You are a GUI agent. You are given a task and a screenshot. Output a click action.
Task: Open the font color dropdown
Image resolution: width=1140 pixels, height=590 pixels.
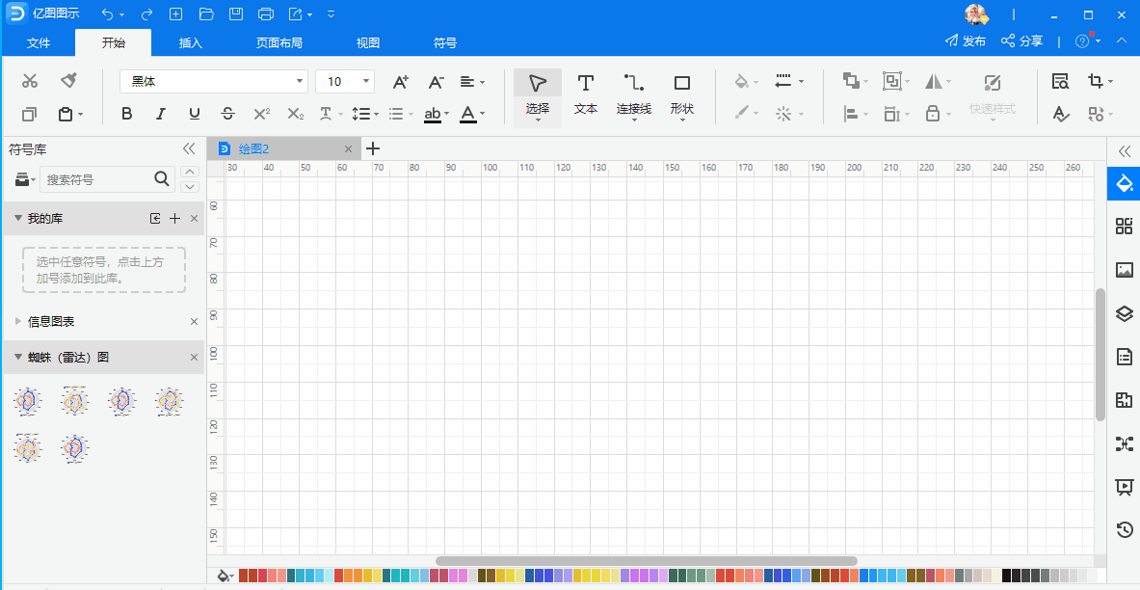pos(472,114)
